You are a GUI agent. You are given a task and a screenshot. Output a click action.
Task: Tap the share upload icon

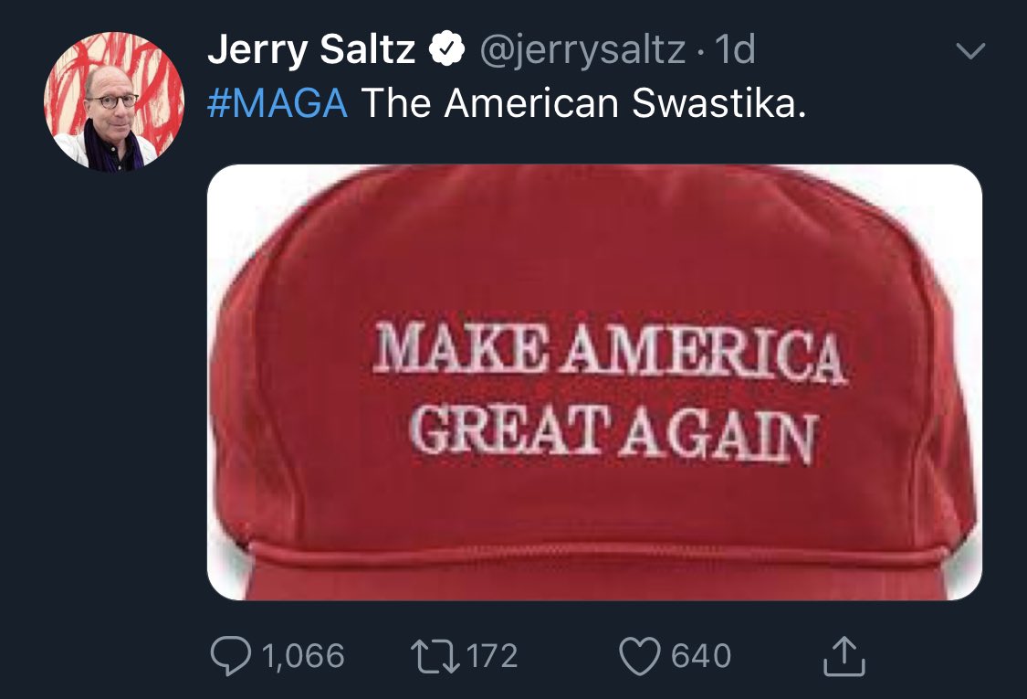(844, 656)
